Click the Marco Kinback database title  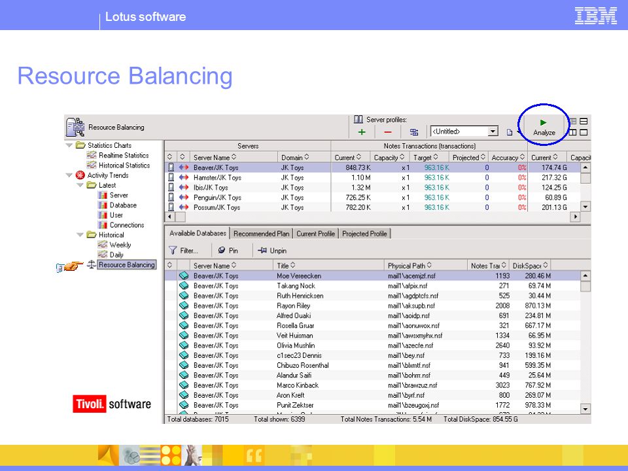point(298,385)
